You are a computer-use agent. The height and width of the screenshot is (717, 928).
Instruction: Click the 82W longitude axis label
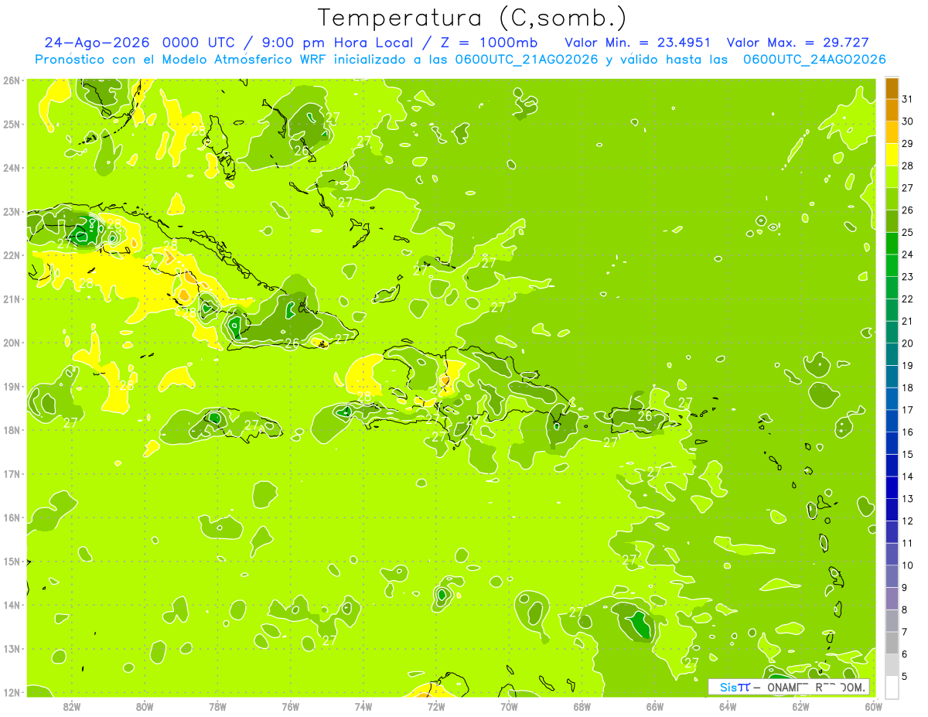point(72,706)
